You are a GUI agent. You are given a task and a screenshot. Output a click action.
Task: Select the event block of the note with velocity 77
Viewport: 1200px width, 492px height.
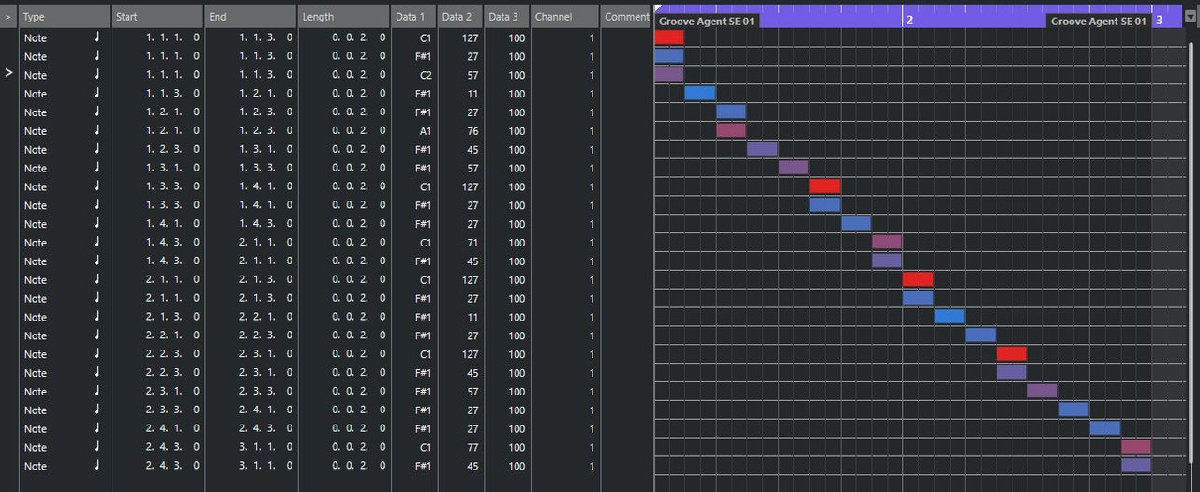coord(1136,447)
